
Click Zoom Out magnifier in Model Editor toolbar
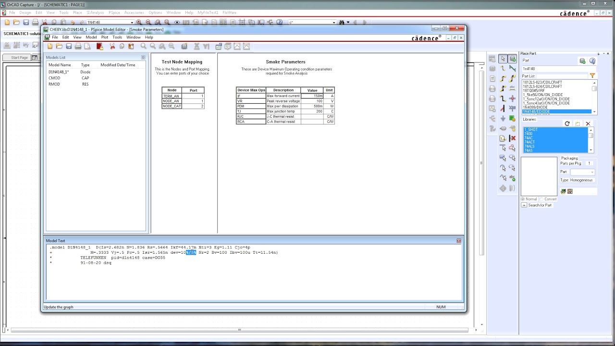click(153, 46)
